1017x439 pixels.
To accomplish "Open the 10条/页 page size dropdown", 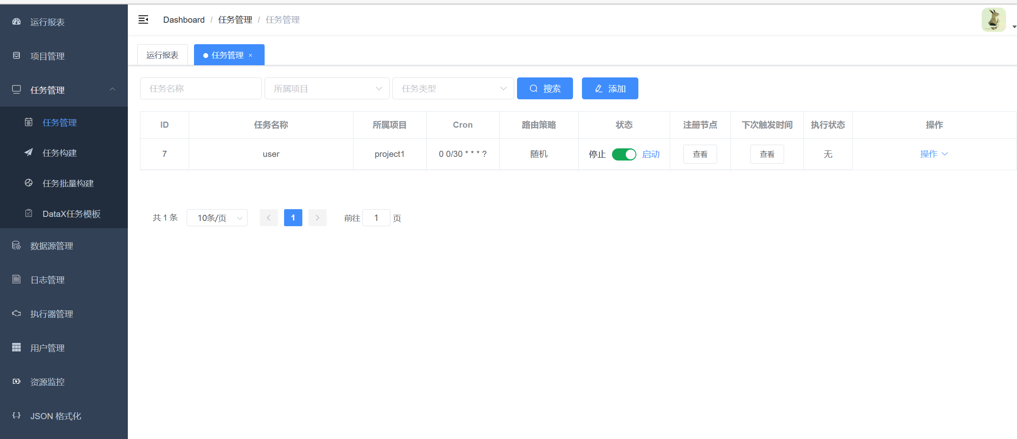I will (217, 218).
